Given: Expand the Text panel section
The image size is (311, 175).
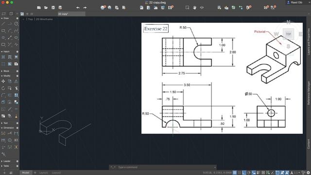Looking at the screenshot, I should [2, 123].
